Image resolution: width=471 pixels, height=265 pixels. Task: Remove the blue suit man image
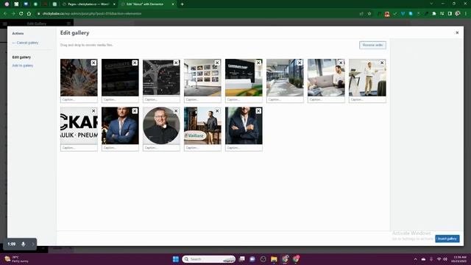(135, 111)
